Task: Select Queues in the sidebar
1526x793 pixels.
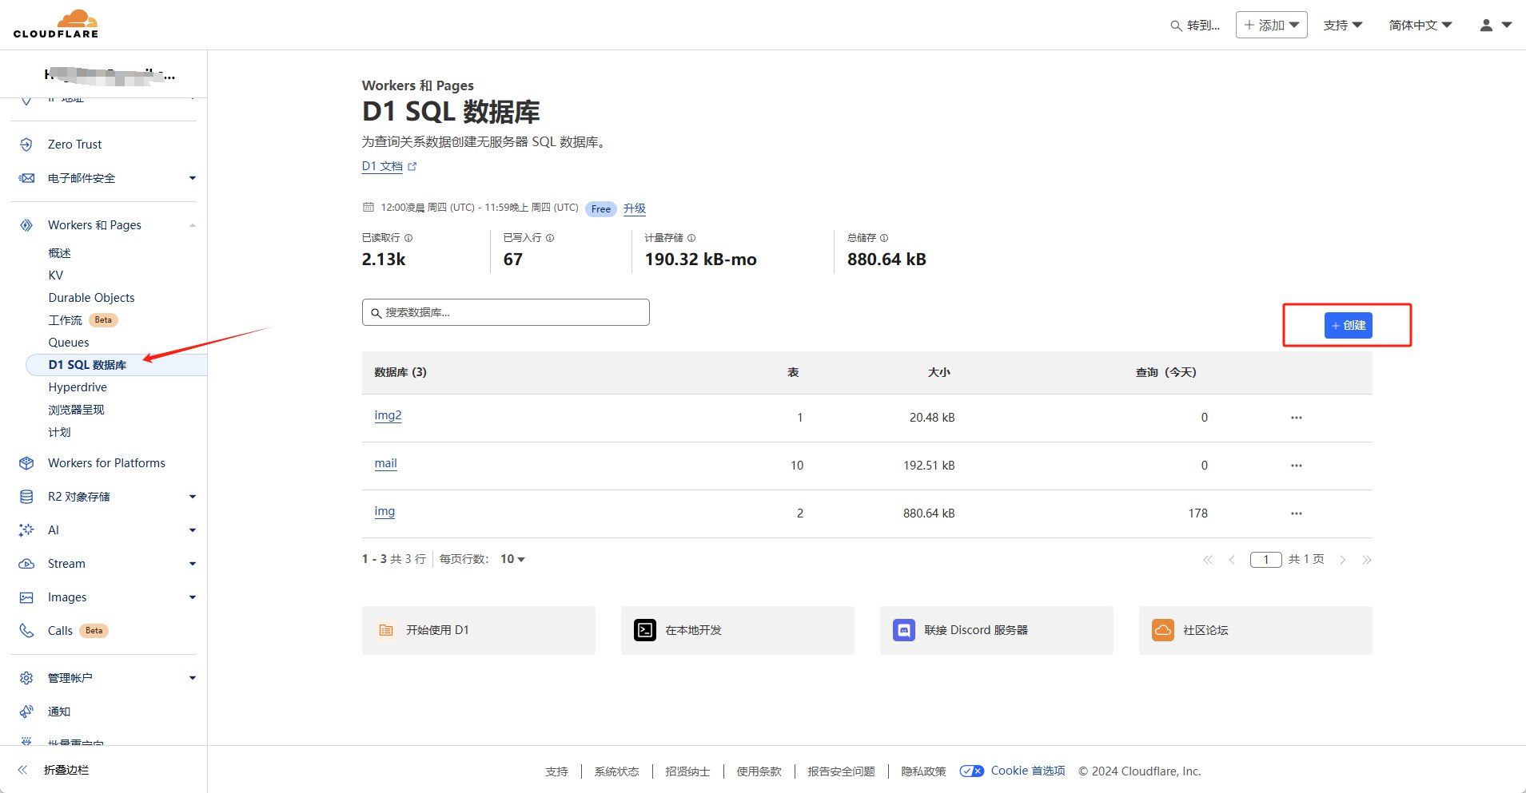Action: 69,343
